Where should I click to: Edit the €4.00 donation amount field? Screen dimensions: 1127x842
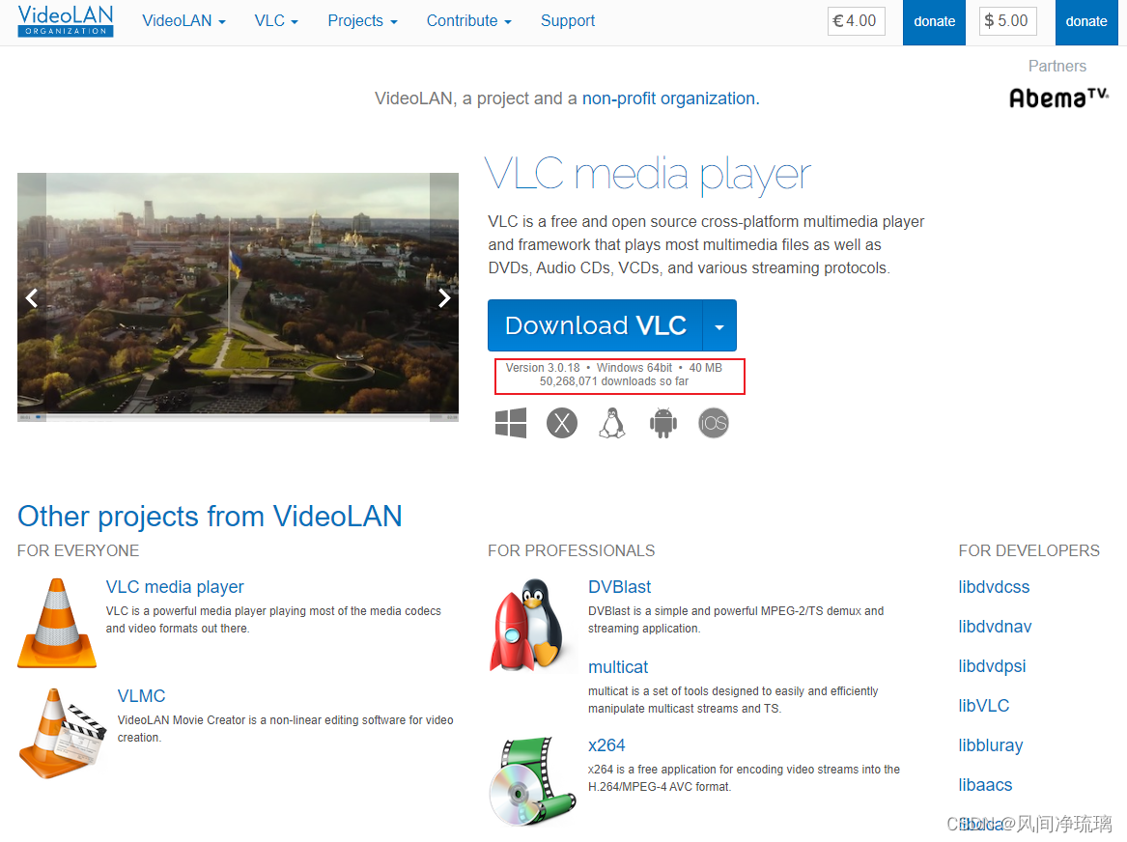pos(856,21)
